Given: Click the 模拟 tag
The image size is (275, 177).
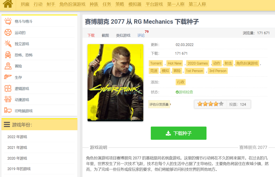Looking at the screenshot, I should click(x=166, y=71).
